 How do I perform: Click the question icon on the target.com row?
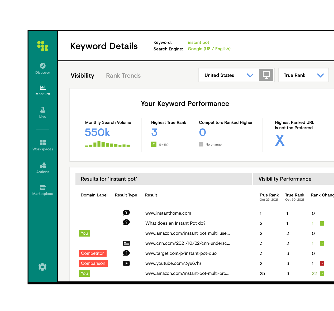(126, 253)
